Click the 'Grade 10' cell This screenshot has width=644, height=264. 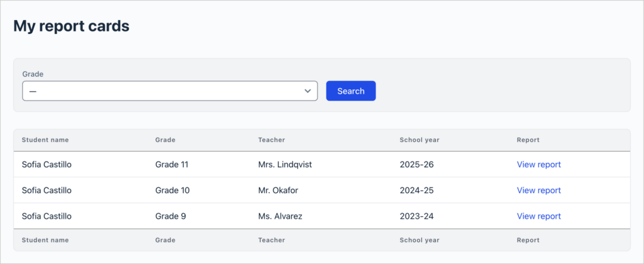point(172,190)
